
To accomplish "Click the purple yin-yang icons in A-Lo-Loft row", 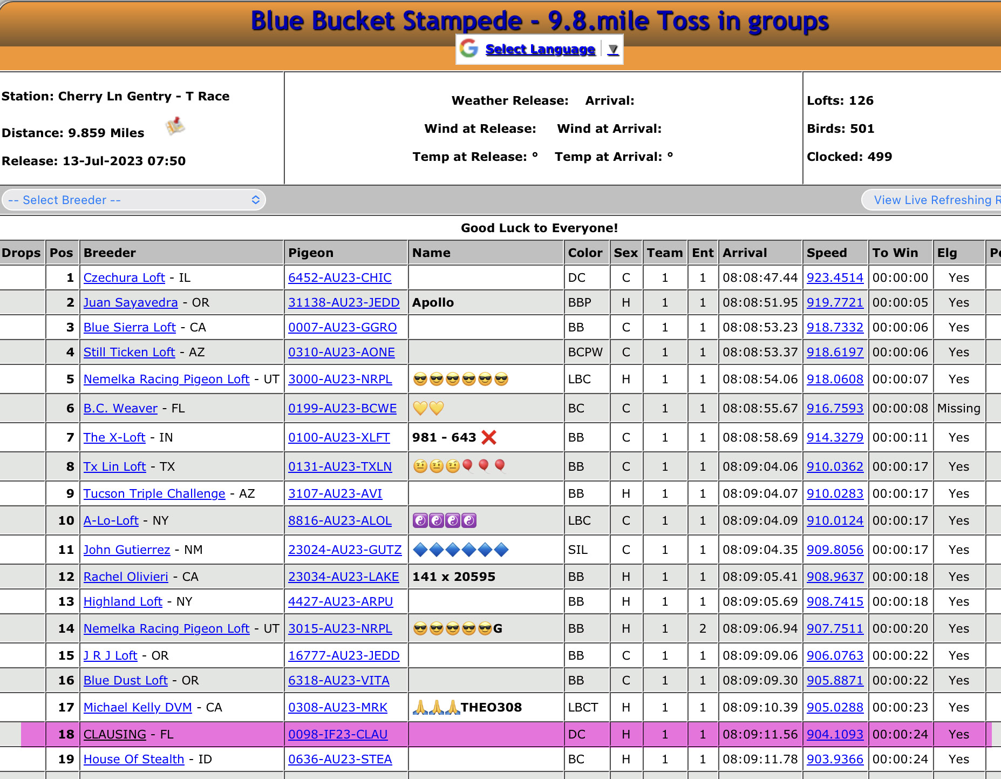I will 444,520.
